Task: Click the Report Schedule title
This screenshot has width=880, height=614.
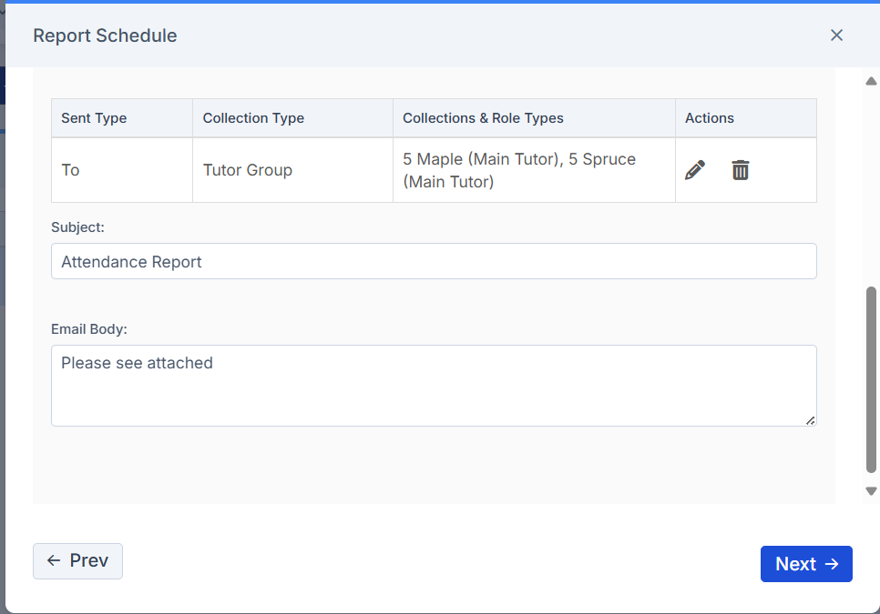Action: pyautogui.click(x=105, y=35)
